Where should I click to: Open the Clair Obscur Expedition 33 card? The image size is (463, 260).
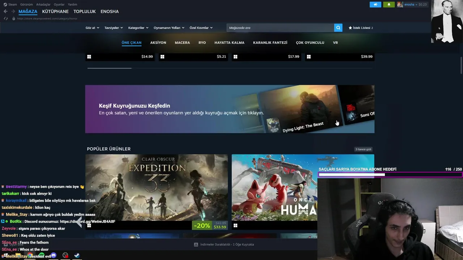(157, 192)
